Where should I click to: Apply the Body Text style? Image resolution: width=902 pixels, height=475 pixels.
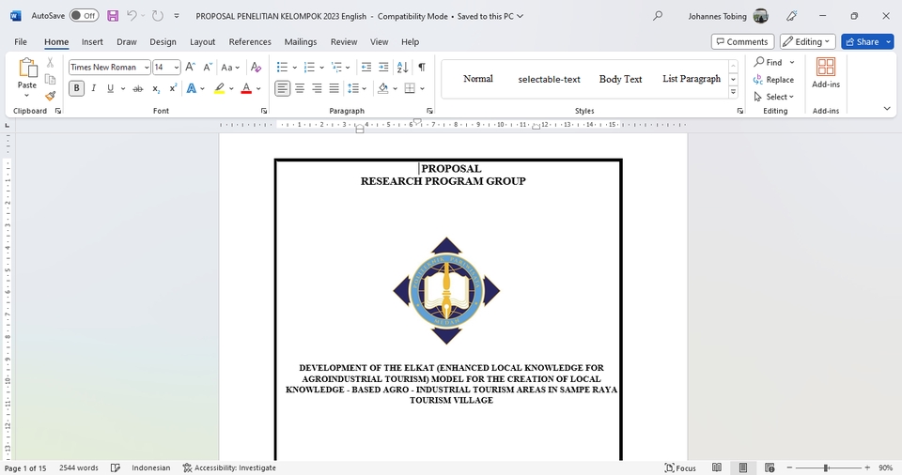coord(620,79)
